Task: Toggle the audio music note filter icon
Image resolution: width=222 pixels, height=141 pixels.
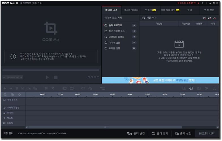Action: click(x=215, y=18)
